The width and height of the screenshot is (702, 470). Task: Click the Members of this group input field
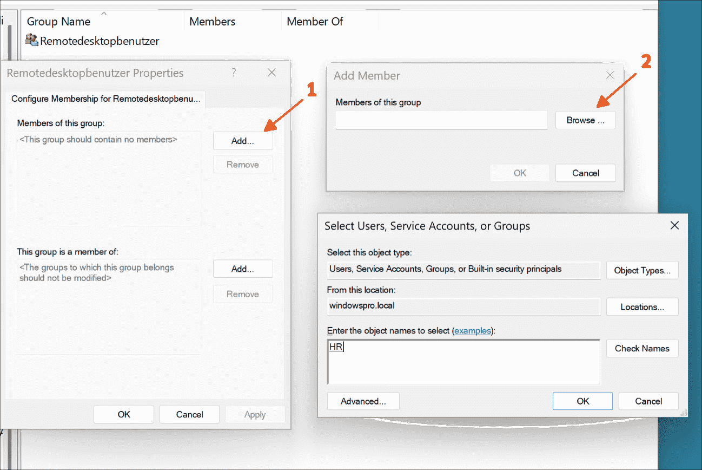click(442, 120)
